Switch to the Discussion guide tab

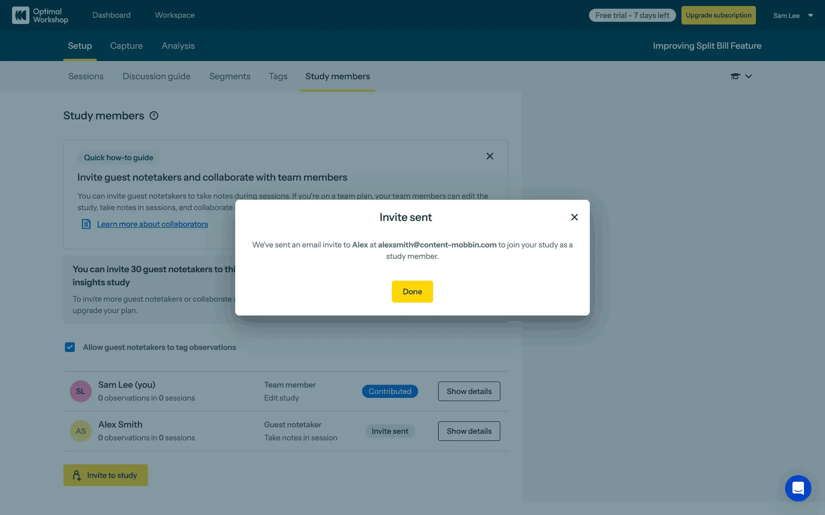(156, 76)
